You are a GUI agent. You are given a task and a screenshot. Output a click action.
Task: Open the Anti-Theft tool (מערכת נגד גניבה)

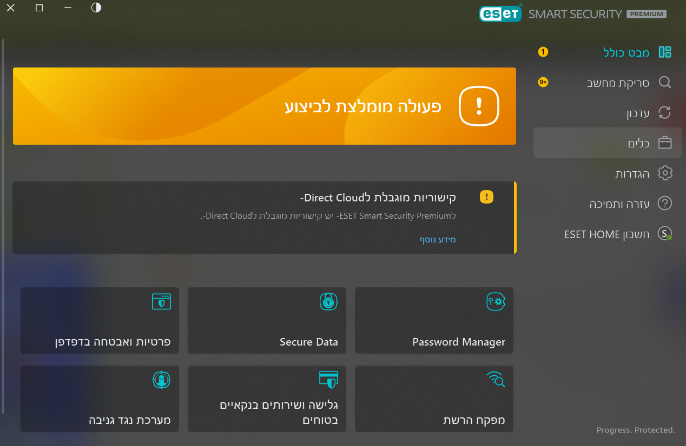[100, 398]
